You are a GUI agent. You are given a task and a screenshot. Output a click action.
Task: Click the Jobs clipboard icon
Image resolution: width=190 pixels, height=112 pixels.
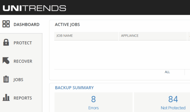(6, 79)
